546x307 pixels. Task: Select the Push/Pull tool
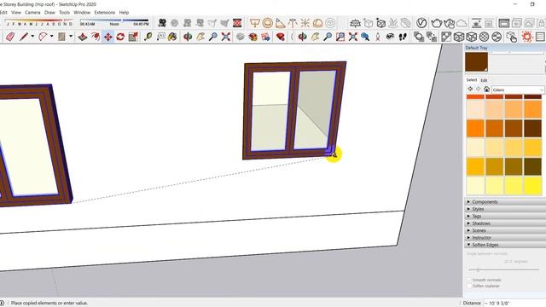83,37
